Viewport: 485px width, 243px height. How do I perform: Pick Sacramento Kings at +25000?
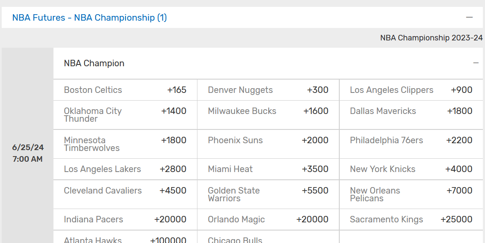click(411, 219)
